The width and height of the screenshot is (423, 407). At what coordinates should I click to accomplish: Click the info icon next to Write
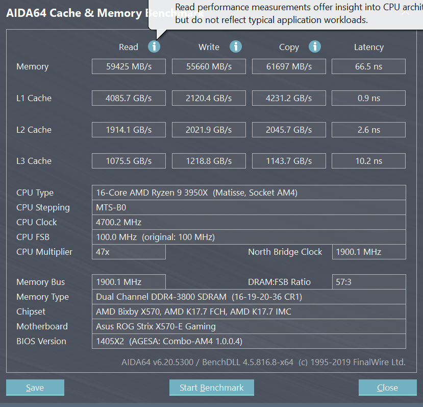[236, 46]
